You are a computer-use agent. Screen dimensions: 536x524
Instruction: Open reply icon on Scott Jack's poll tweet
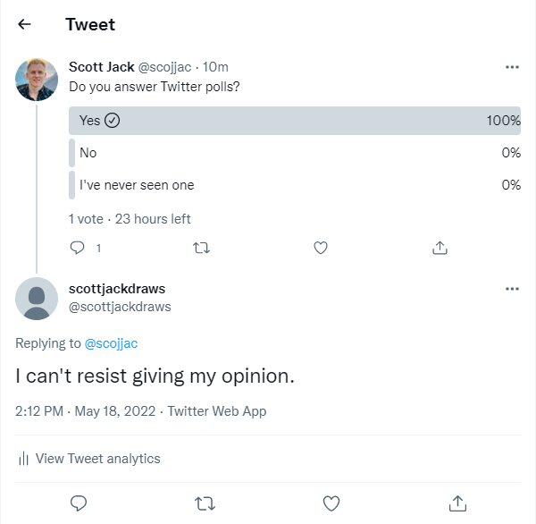[x=77, y=248]
